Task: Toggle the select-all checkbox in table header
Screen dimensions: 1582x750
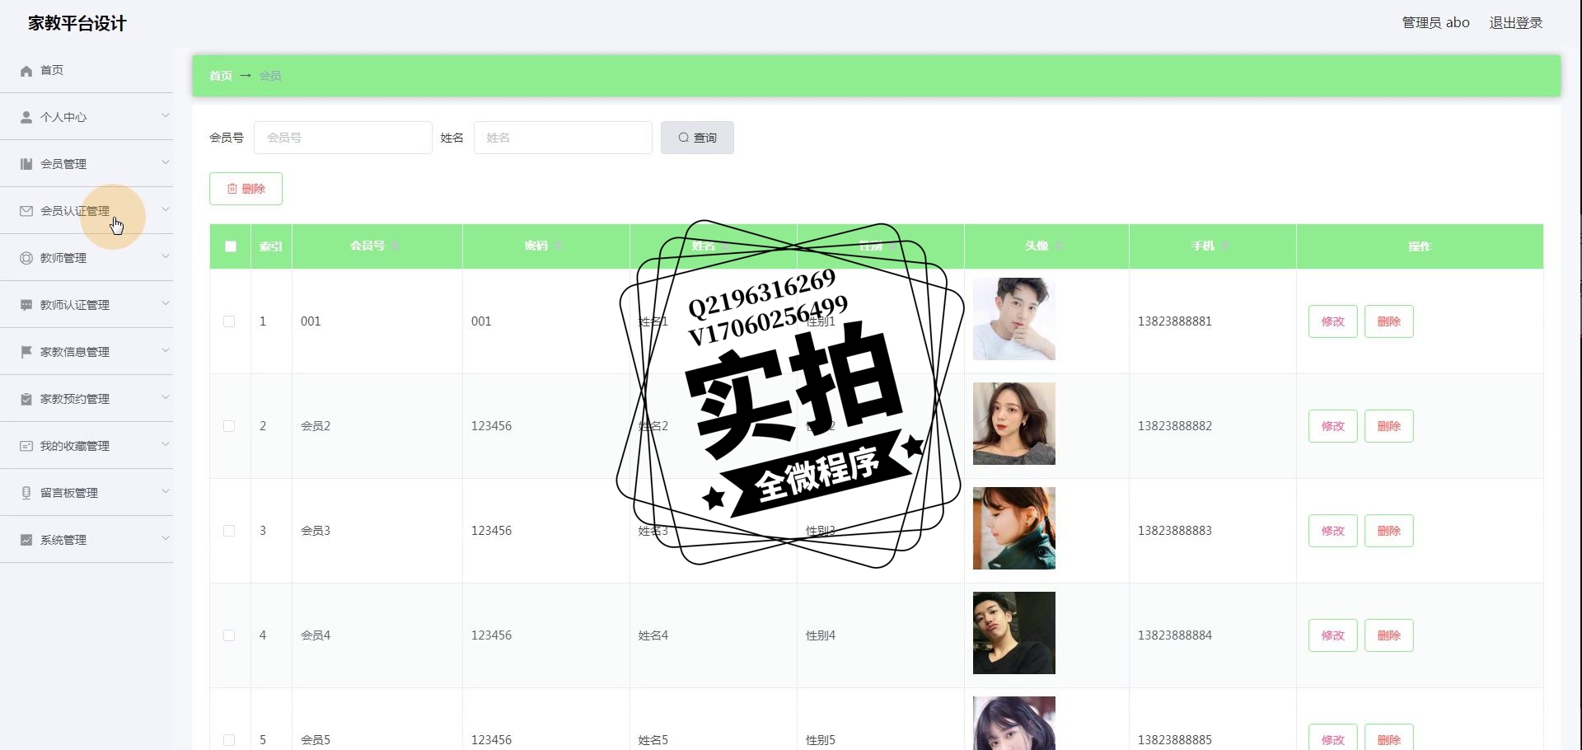Action: 231,246
